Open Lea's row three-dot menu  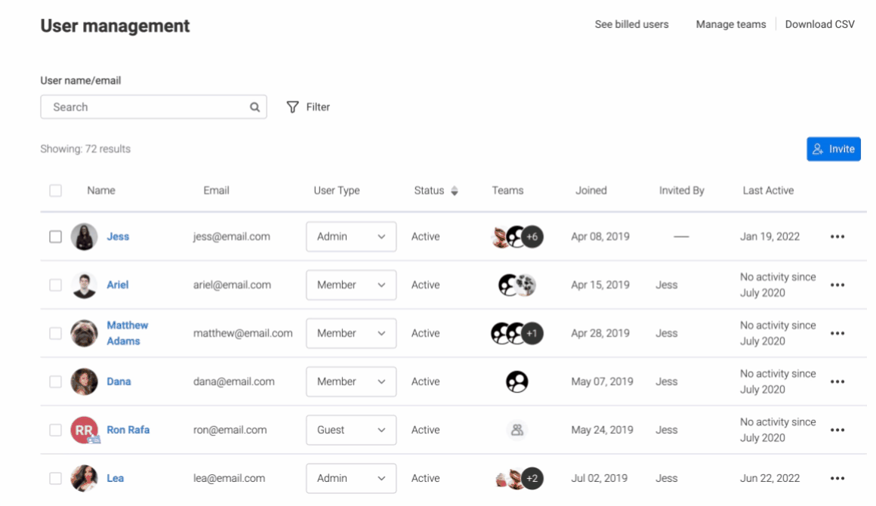pyautogui.click(x=837, y=479)
